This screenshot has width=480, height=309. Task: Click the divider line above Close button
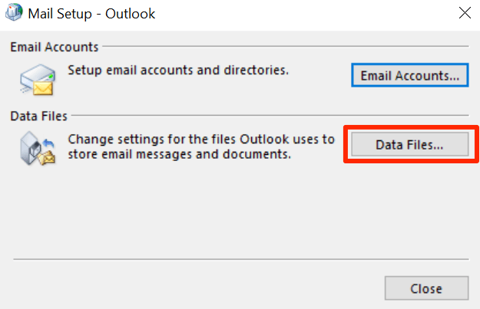(240, 260)
